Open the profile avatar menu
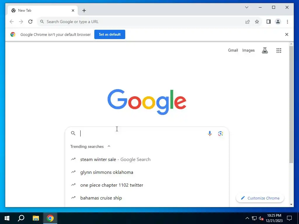Viewport: 299px width, 224px height. pyautogui.click(x=278, y=22)
